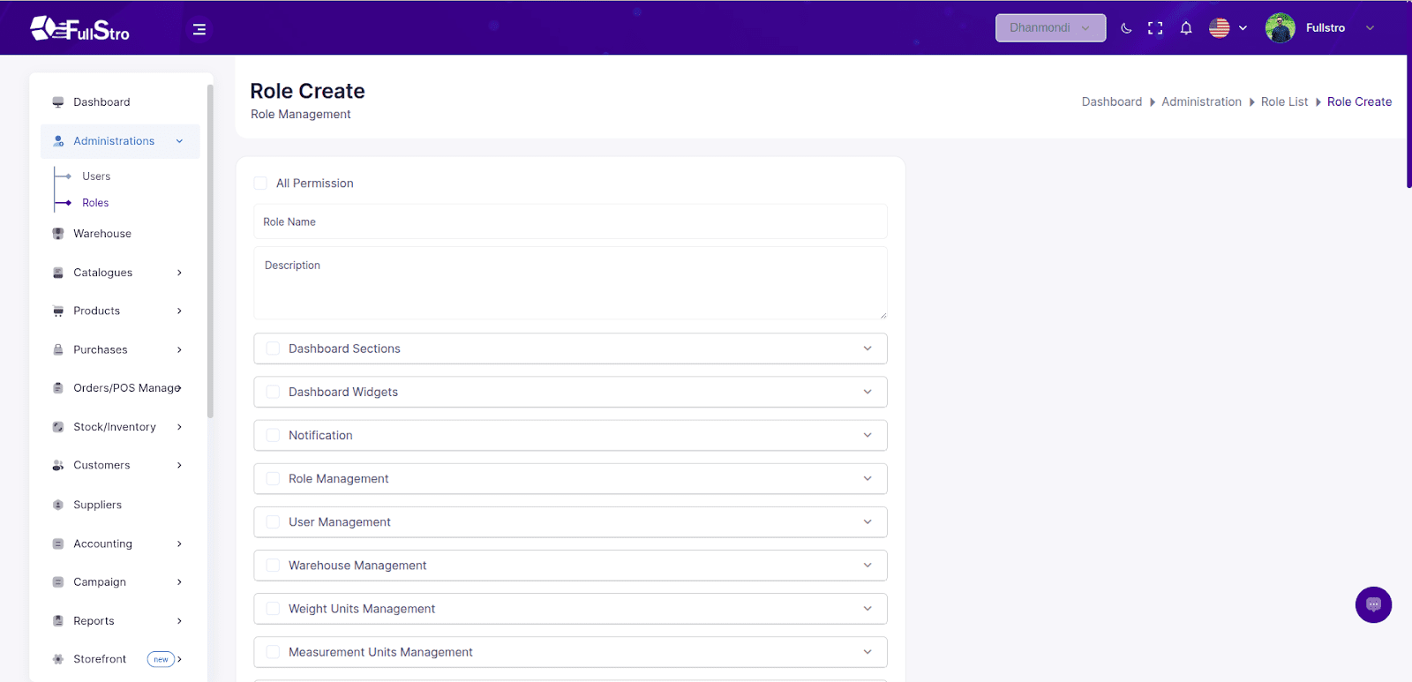Go to Role List breadcrumb link
The image size is (1412, 682).
coord(1284,101)
